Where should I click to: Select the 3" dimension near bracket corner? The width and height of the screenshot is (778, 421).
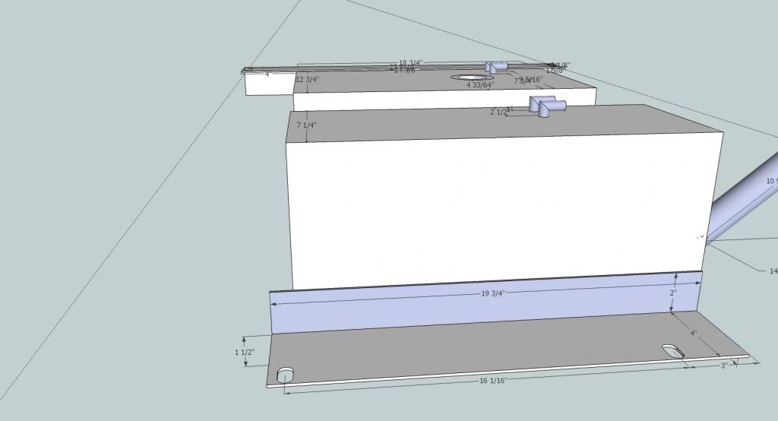tap(724, 366)
